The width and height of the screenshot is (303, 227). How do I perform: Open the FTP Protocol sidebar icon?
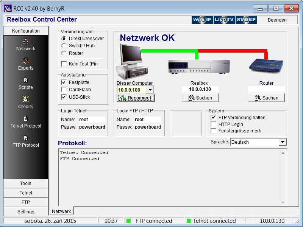pyautogui.click(x=26, y=138)
